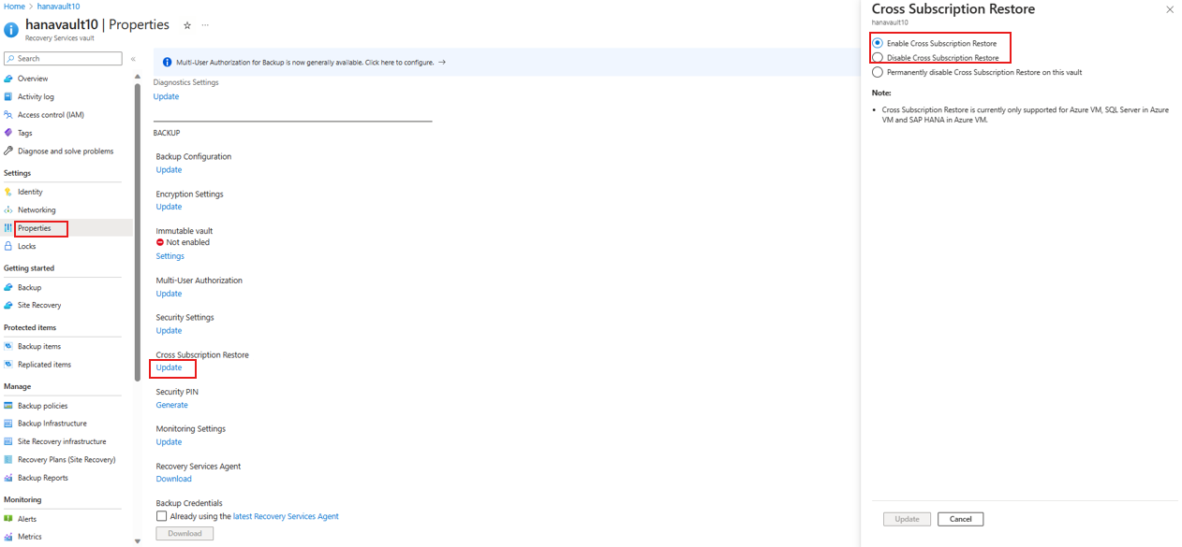This screenshot has width=1182, height=547.
Task: Favorite the vault with the star icon
Action: pyautogui.click(x=187, y=25)
